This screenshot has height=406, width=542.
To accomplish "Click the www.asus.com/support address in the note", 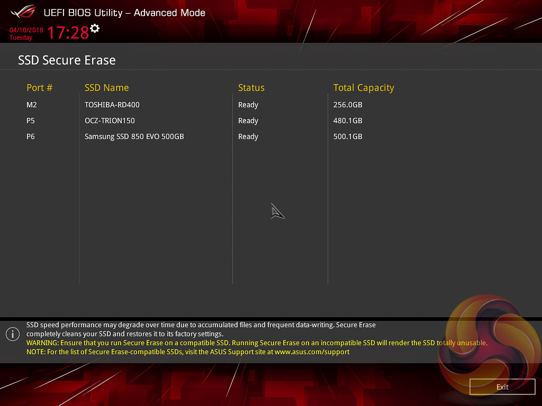I will [312, 352].
